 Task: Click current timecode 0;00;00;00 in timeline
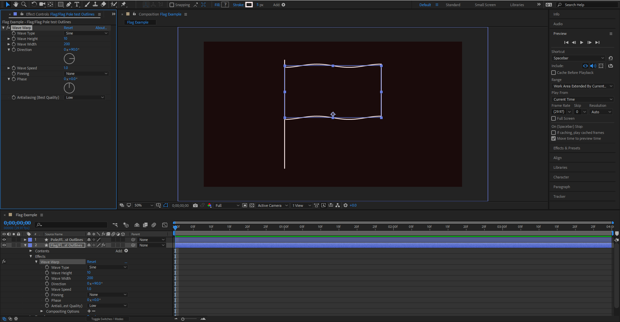[17, 223]
